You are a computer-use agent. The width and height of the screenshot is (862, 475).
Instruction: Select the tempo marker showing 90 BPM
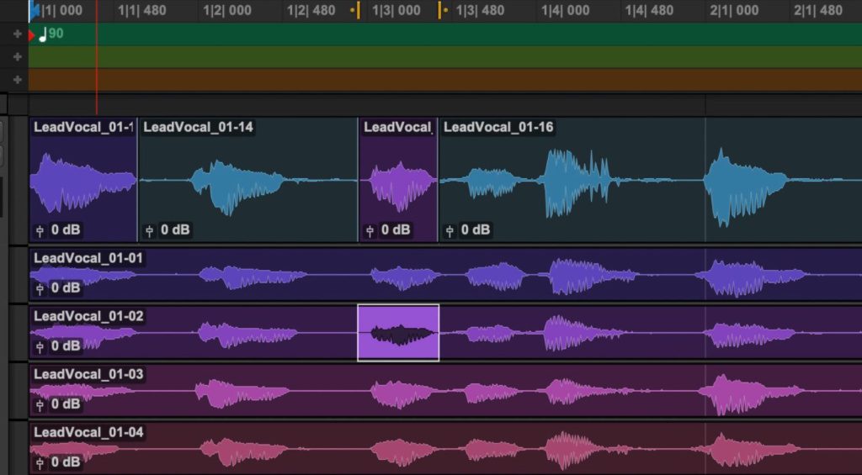(x=51, y=34)
